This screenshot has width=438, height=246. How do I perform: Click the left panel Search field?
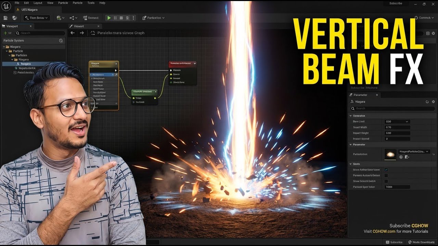(40, 33)
